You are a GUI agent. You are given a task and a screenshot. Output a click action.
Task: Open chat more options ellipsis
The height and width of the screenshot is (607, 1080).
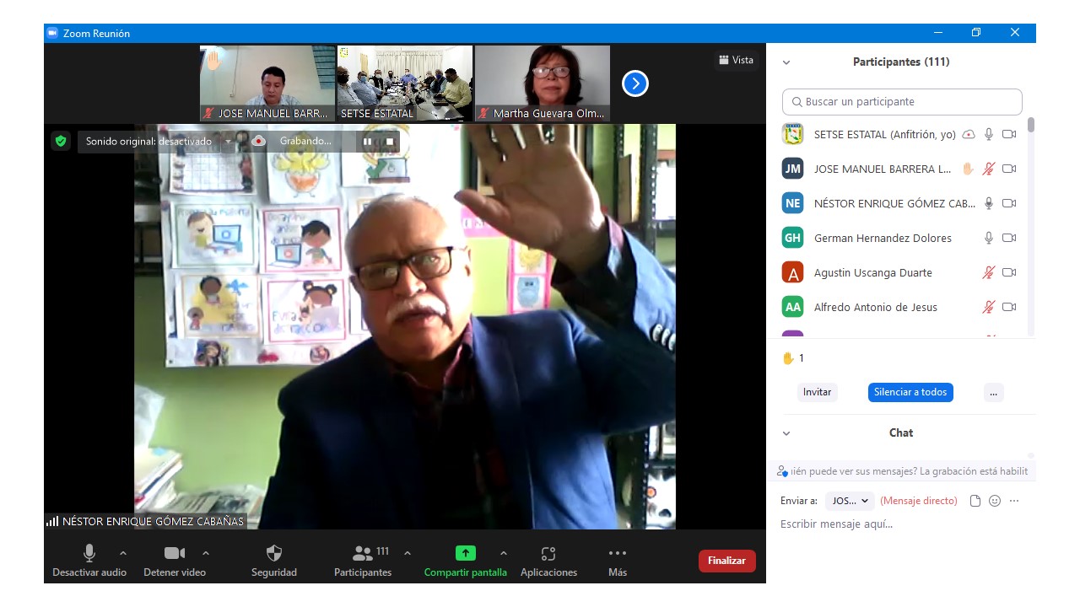(1014, 501)
